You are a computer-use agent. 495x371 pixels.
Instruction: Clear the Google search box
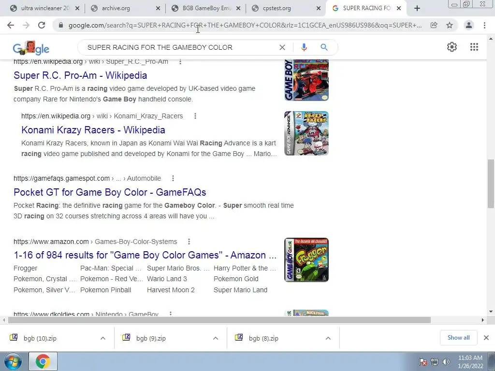click(x=282, y=47)
